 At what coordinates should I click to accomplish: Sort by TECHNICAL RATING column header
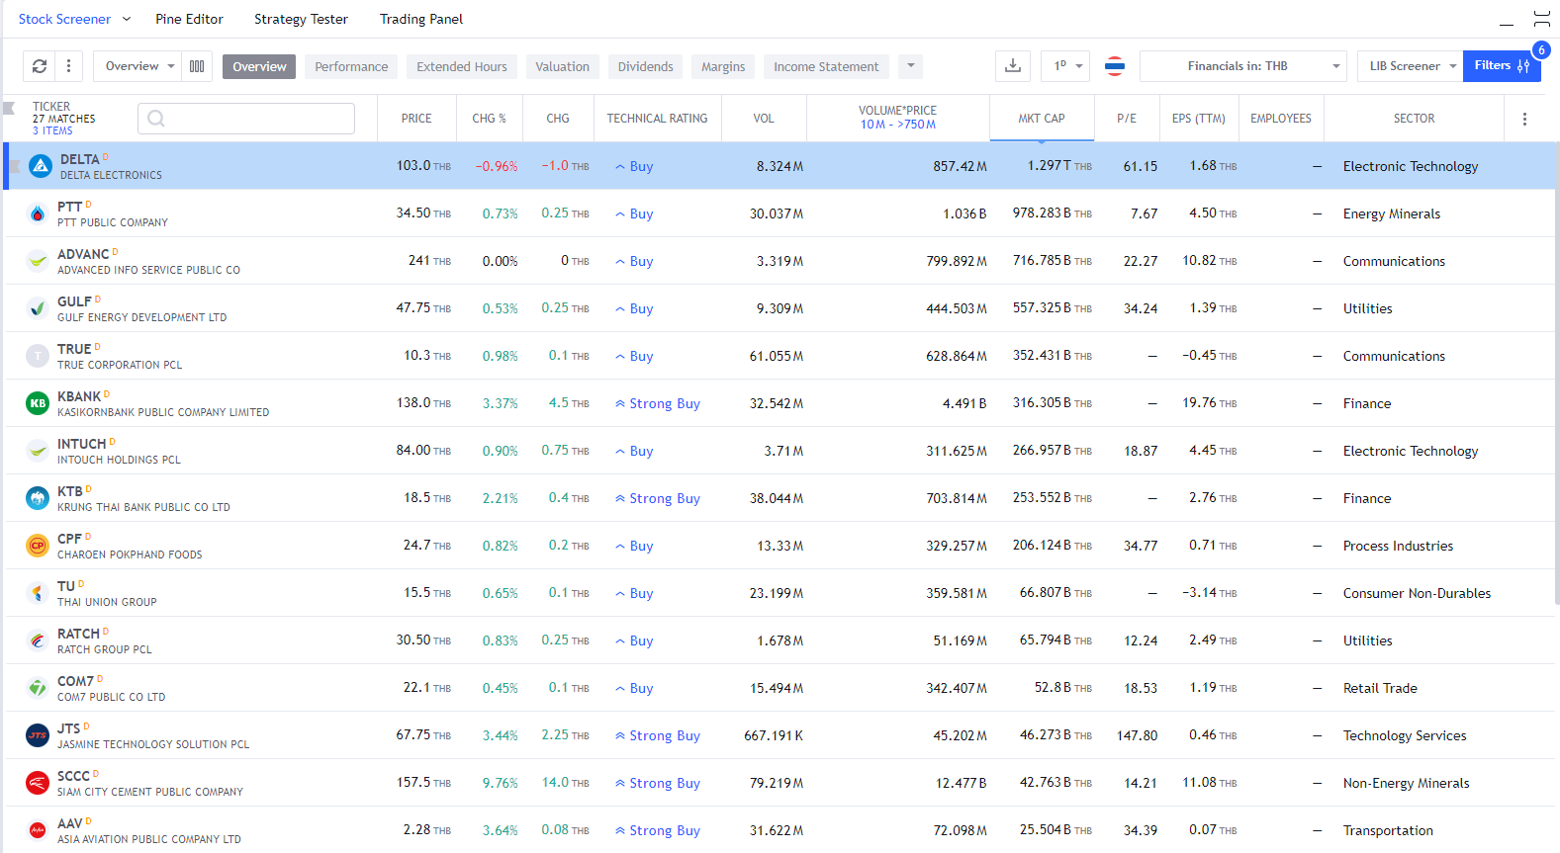pyautogui.click(x=657, y=119)
